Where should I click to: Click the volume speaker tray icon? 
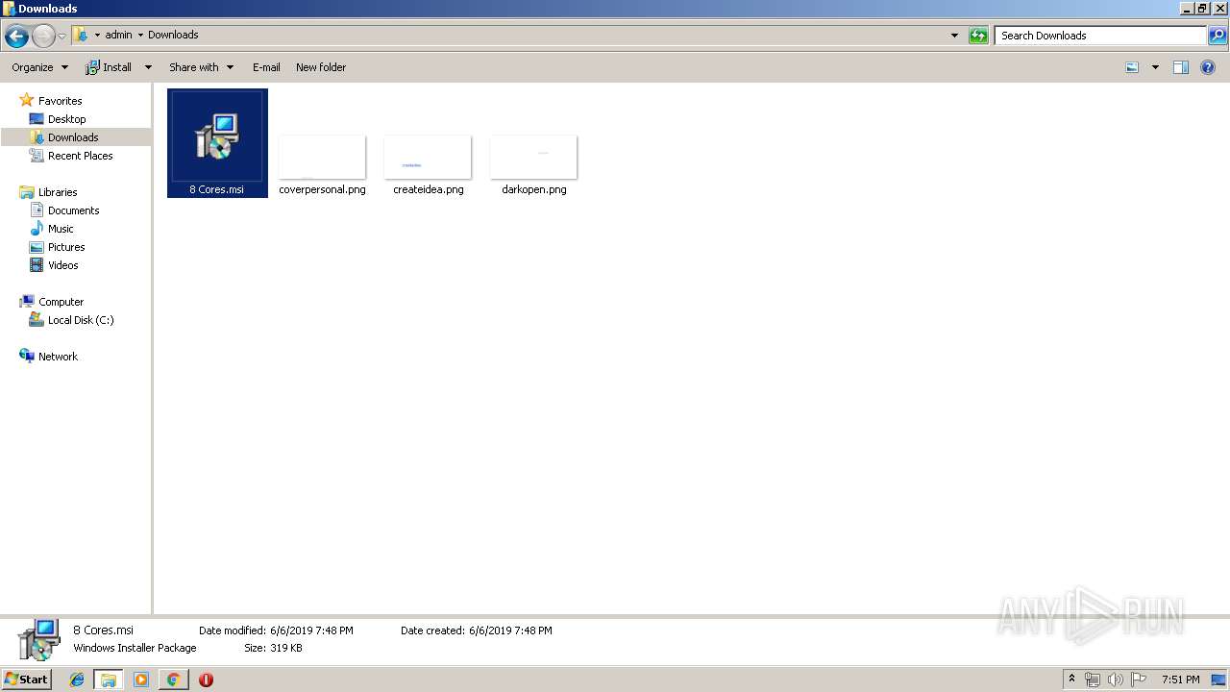pyautogui.click(x=1115, y=680)
